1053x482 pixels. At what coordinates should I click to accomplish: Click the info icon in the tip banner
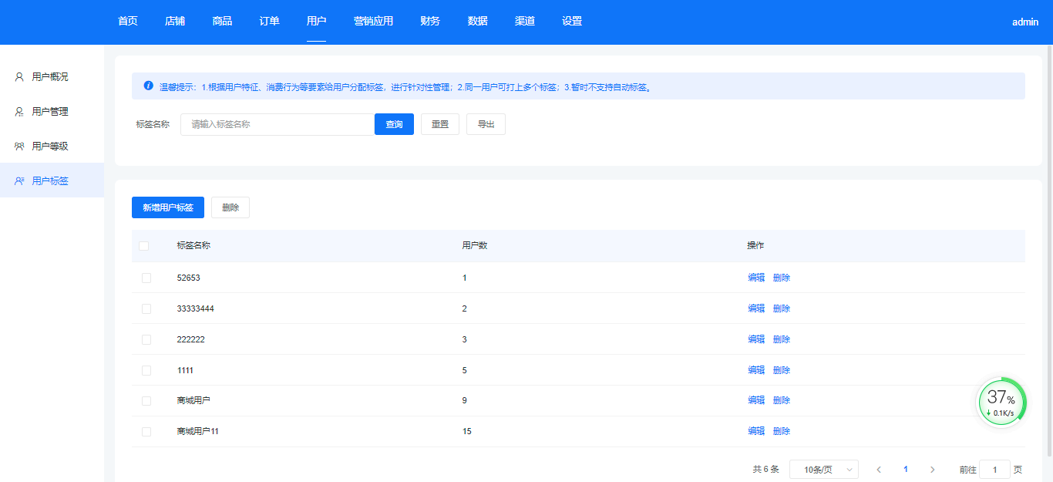tap(149, 86)
